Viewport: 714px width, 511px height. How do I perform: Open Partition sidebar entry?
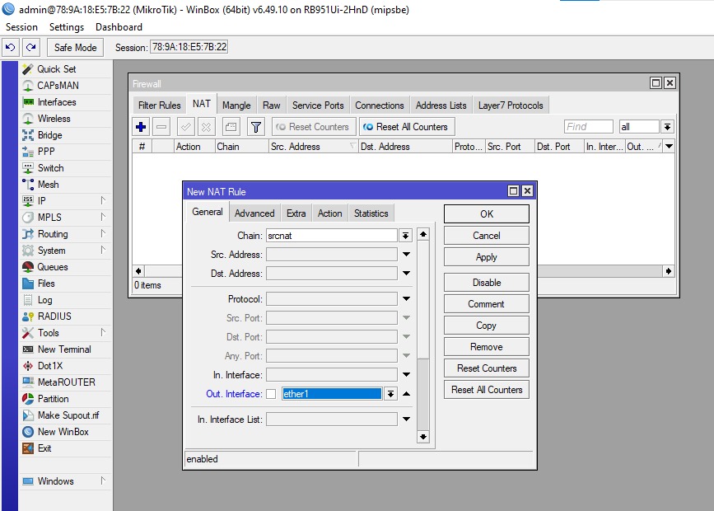pos(66,398)
